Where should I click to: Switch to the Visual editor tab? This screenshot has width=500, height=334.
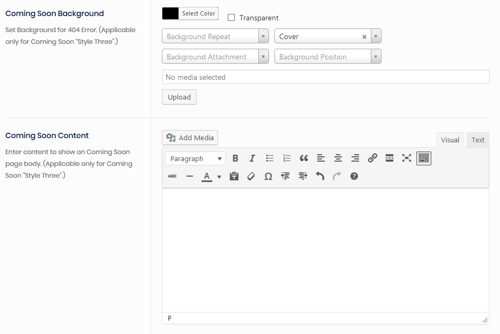coord(450,140)
